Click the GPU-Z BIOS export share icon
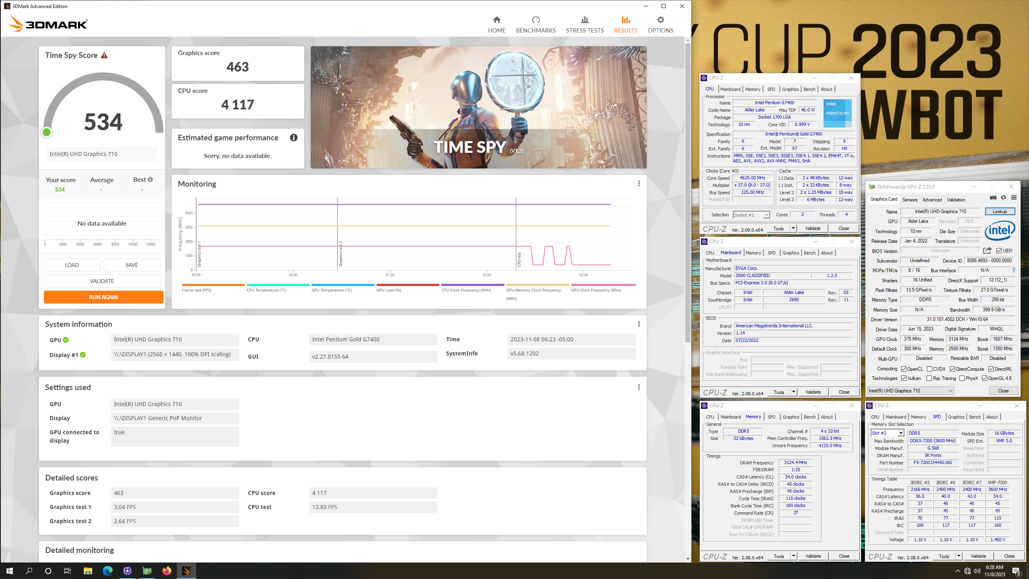The width and height of the screenshot is (1029, 579). 987,250
